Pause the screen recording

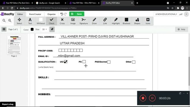152,98
